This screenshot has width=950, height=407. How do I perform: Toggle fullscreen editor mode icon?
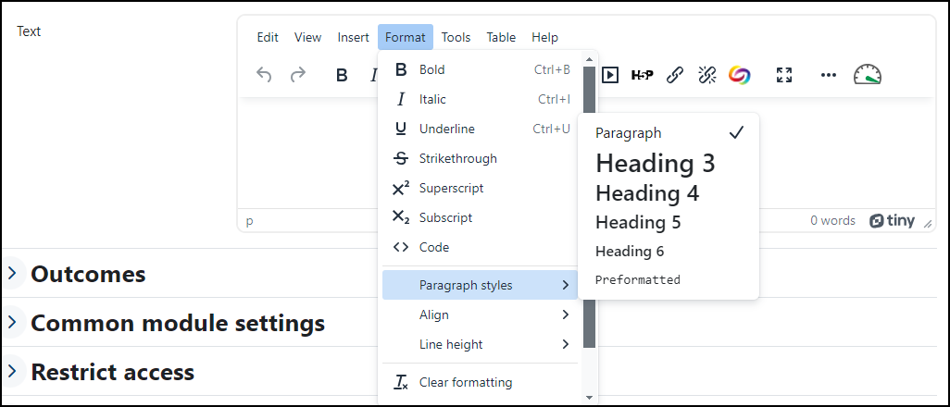coord(784,75)
